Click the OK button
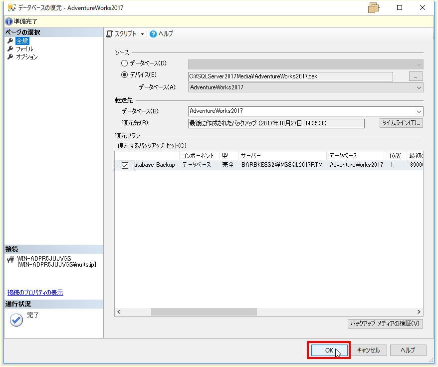 point(329,350)
